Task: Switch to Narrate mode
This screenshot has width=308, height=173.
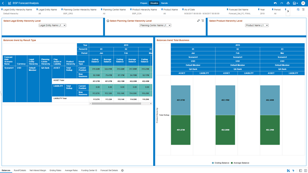Action: (x=164, y=3)
